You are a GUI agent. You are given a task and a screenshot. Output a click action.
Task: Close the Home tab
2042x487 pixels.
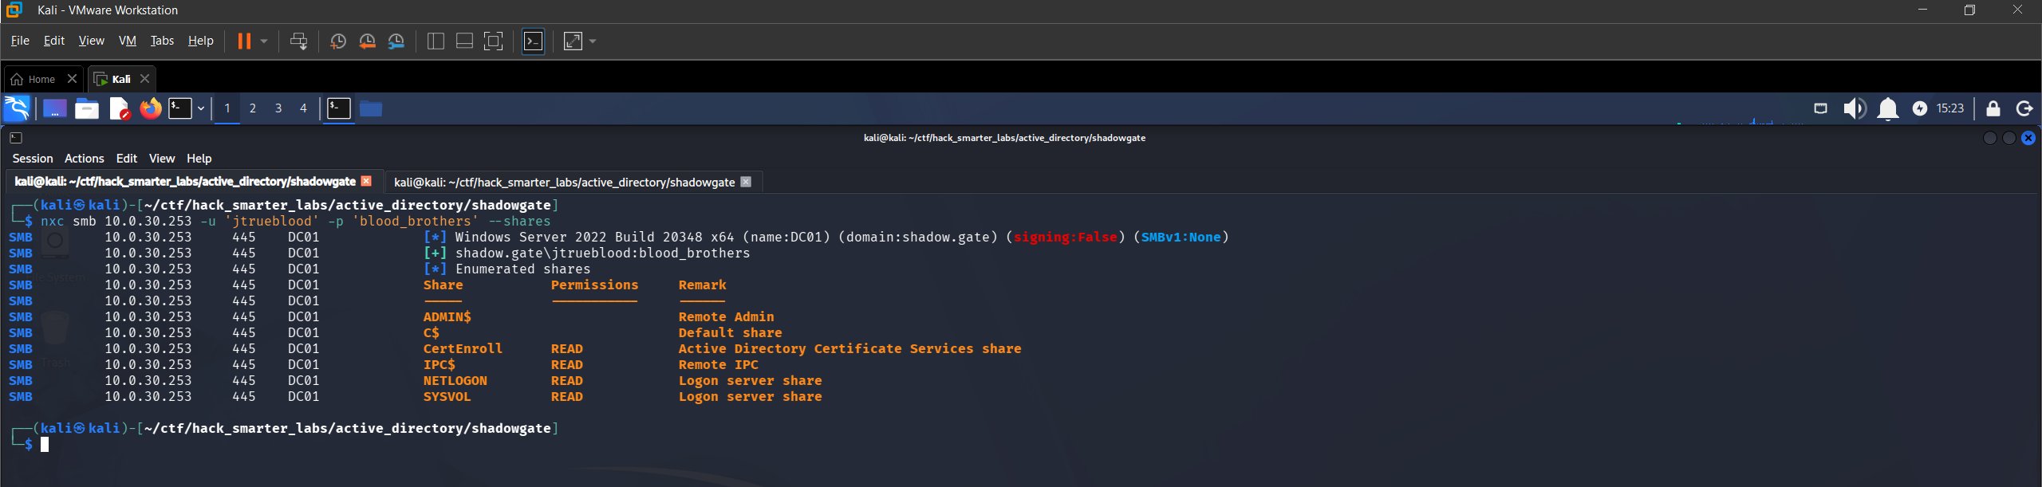point(72,79)
